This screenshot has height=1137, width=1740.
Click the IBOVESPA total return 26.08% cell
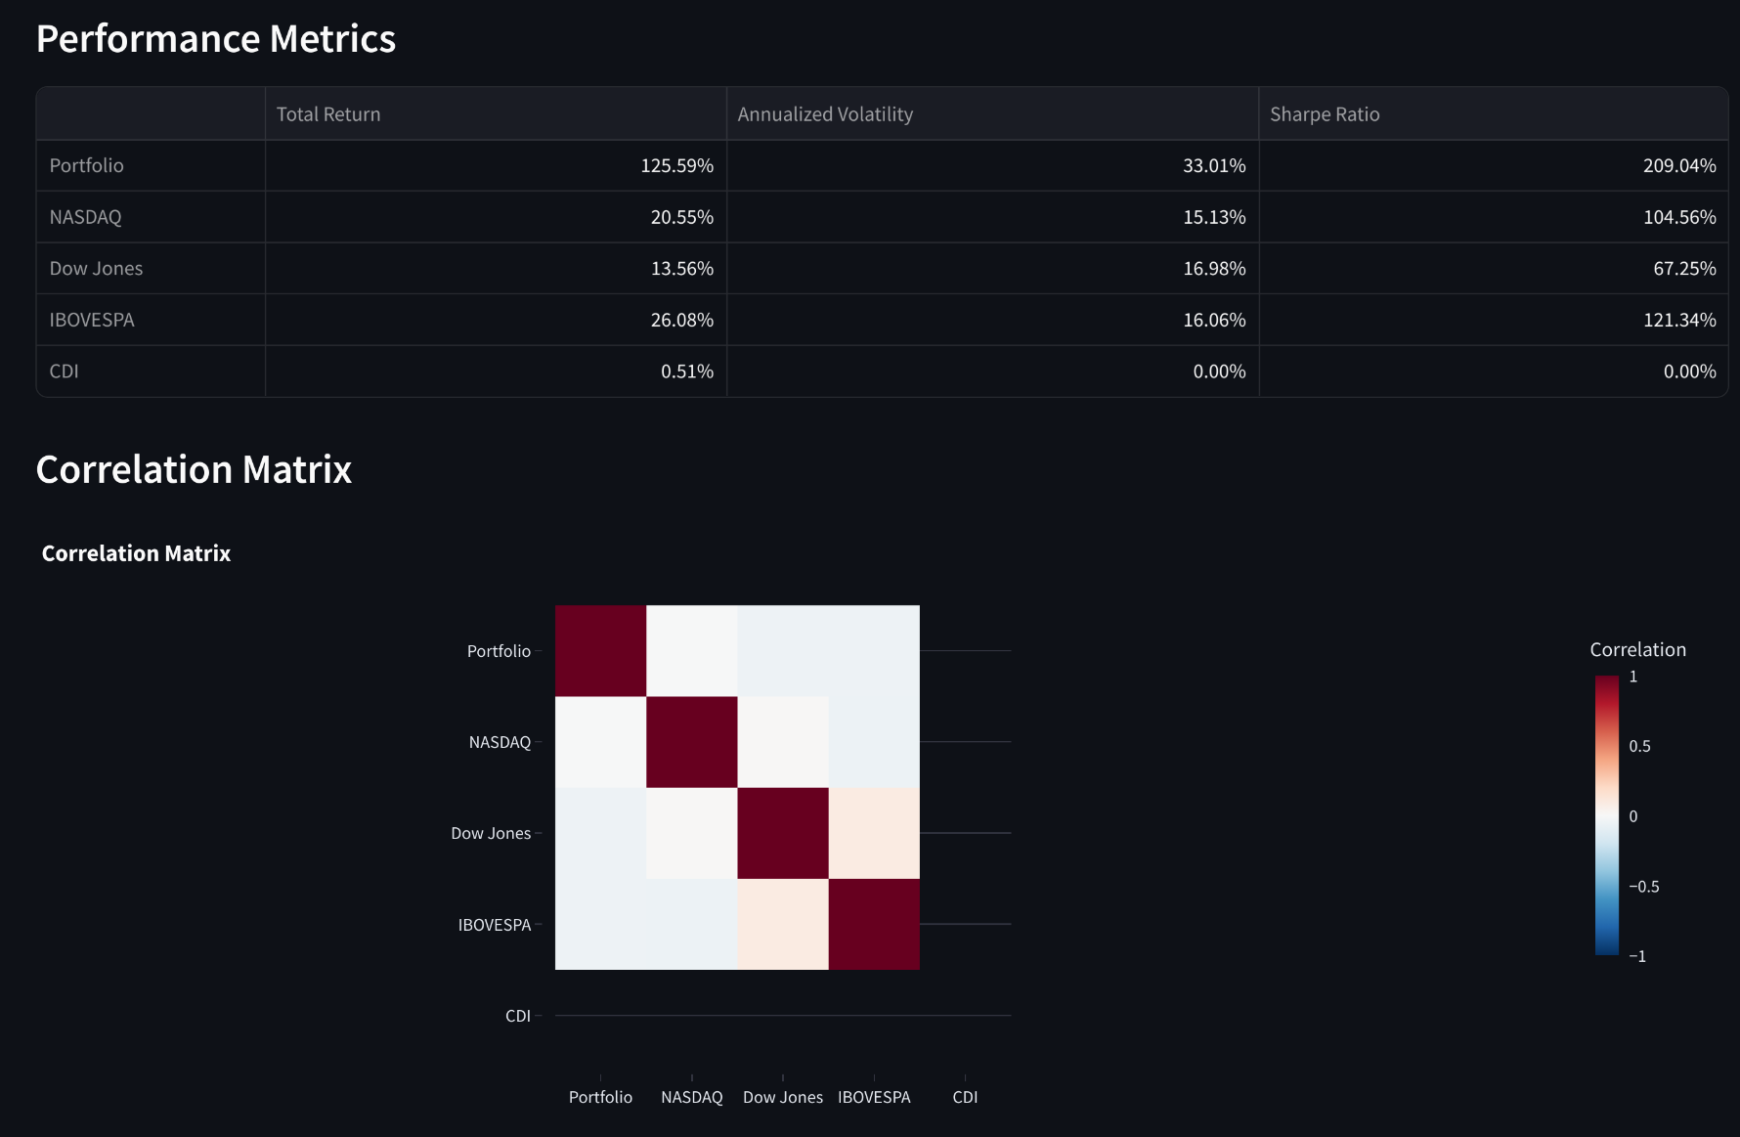[x=496, y=320]
